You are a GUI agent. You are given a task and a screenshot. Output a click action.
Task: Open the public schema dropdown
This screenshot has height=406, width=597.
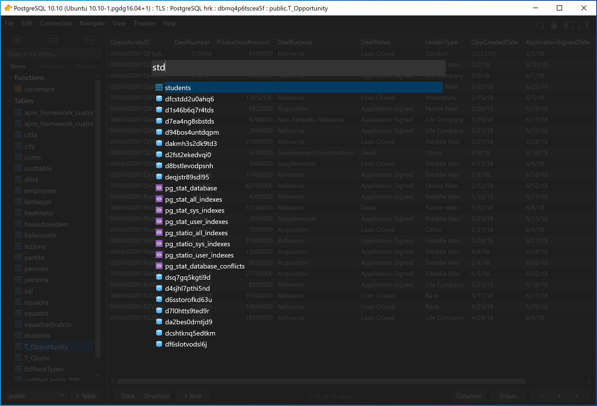point(36,396)
